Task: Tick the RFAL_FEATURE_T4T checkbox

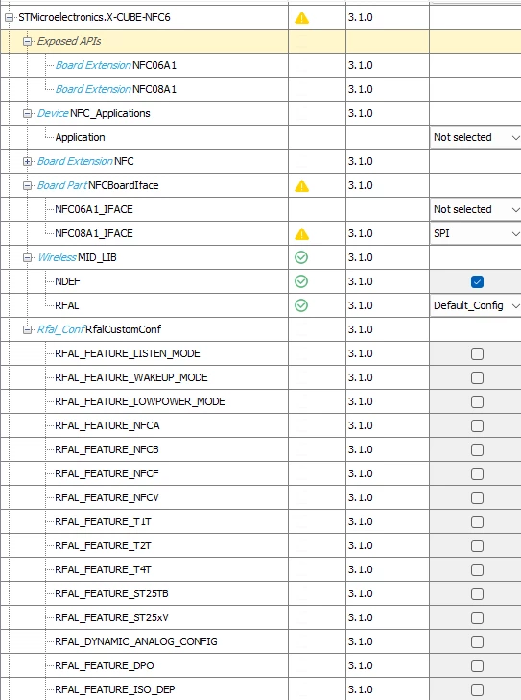Action: [477, 569]
